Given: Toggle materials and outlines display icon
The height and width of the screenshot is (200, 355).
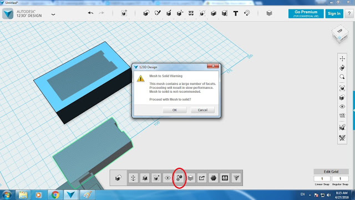Looking at the screenshot, I should (x=342, y=98).
